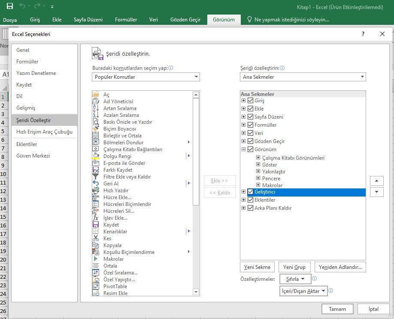This screenshot has height=319, width=394.
Task: Click the command list scrollbar up arrow
Action: tap(196, 95)
